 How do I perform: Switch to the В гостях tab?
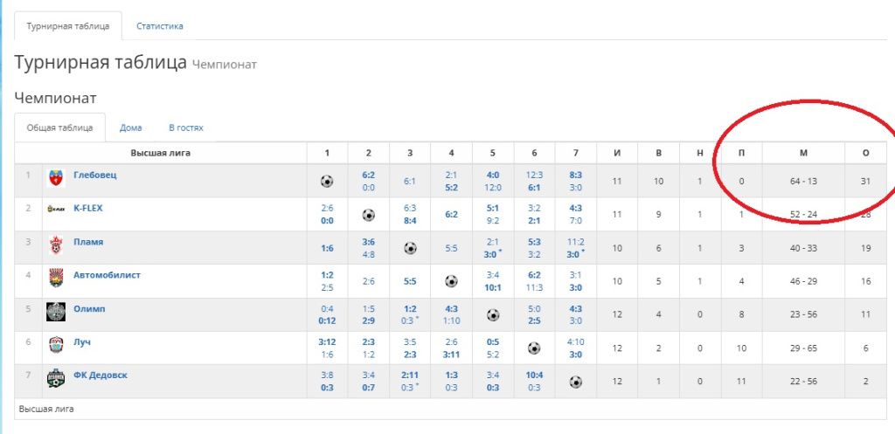click(185, 127)
